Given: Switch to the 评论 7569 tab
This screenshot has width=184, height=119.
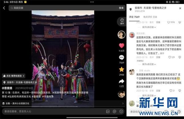Looking at the screenshot, I should tap(134, 17).
